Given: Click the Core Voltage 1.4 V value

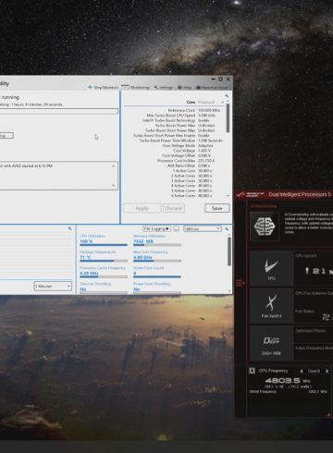Looking at the screenshot, I should (x=204, y=151).
